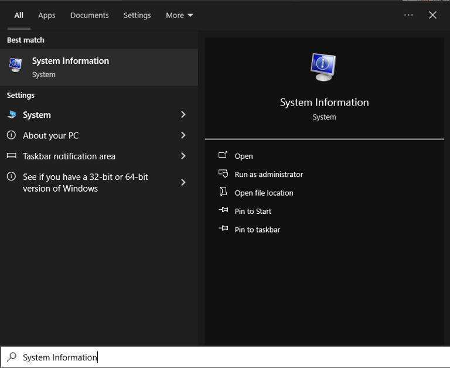Image resolution: width=450 pixels, height=368 pixels.
Task: Click System Information title in preview pane
Action: point(324,103)
